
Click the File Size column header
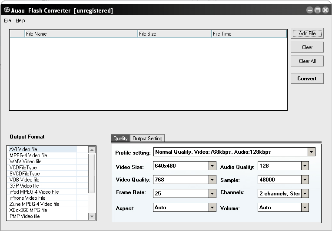175,34
